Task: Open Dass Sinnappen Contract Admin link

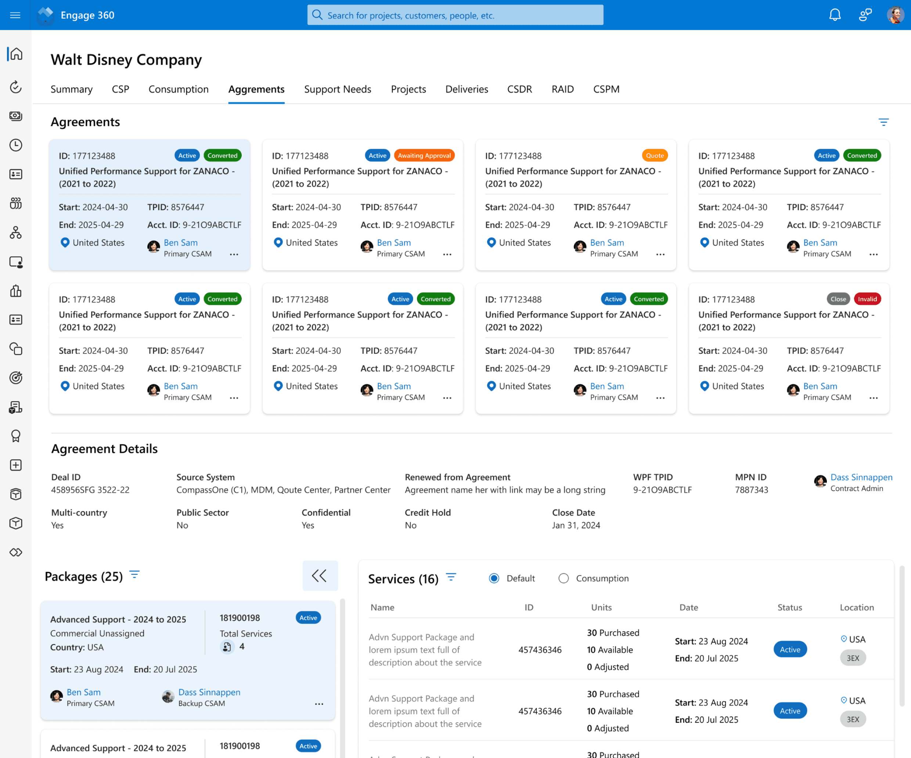Action: pos(861,477)
